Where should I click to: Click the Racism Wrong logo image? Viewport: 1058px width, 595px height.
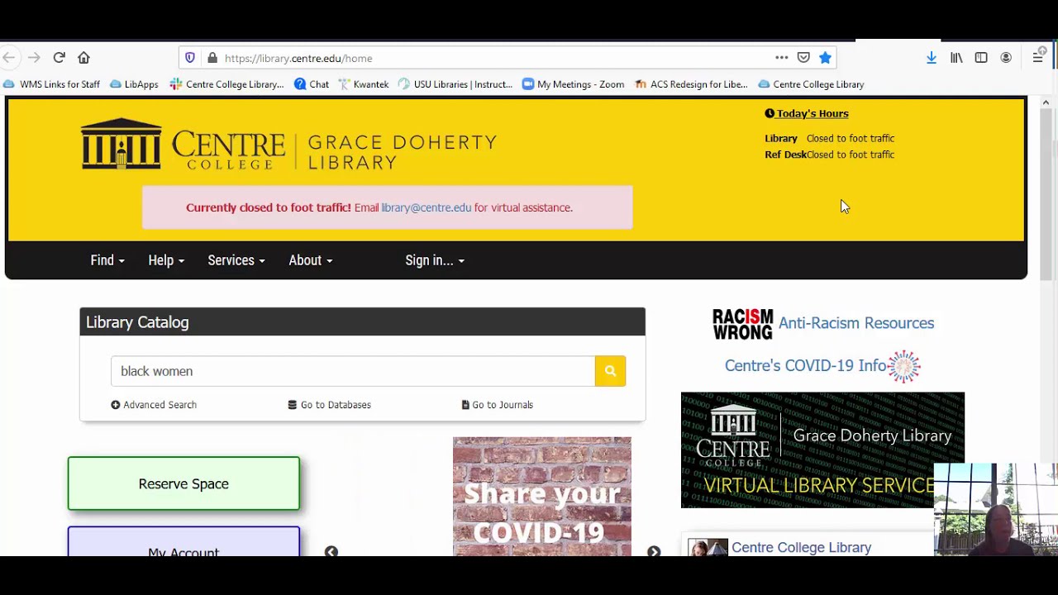tap(742, 324)
